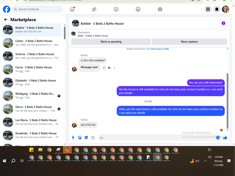
Task: Open Windows Start menu
Action: 4,161
